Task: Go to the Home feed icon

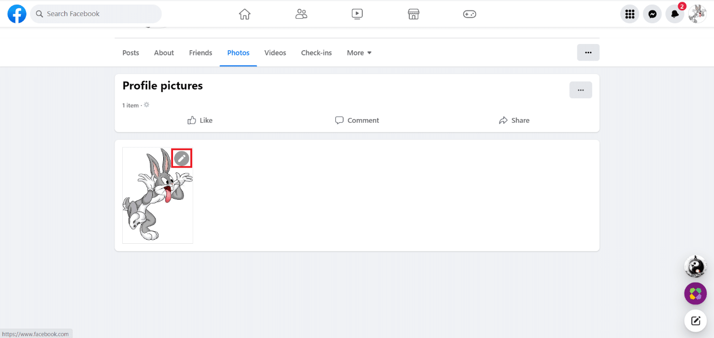Action: coord(245,14)
